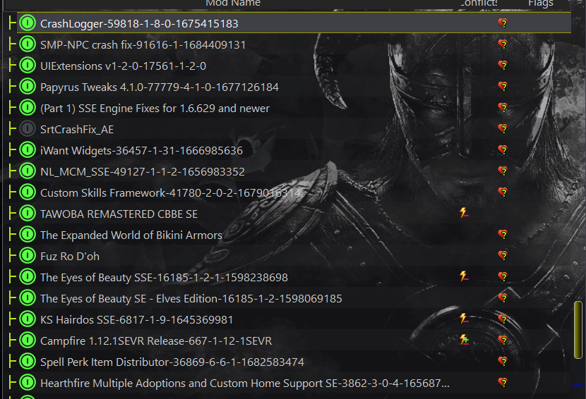The image size is (586, 399).
Task: Disable Hearthfire Multiple Adoptions mod toggle
Action: (x=28, y=383)
